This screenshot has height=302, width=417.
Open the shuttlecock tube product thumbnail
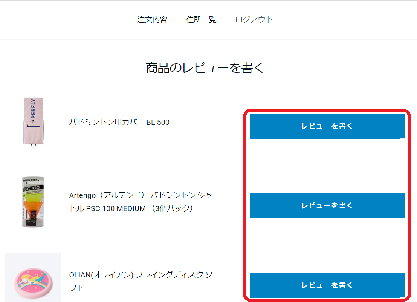(x=33, y=202)
